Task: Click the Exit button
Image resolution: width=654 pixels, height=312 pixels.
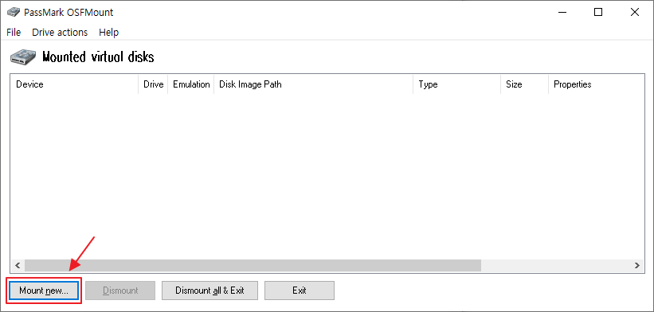Action: tap(300, 291)
